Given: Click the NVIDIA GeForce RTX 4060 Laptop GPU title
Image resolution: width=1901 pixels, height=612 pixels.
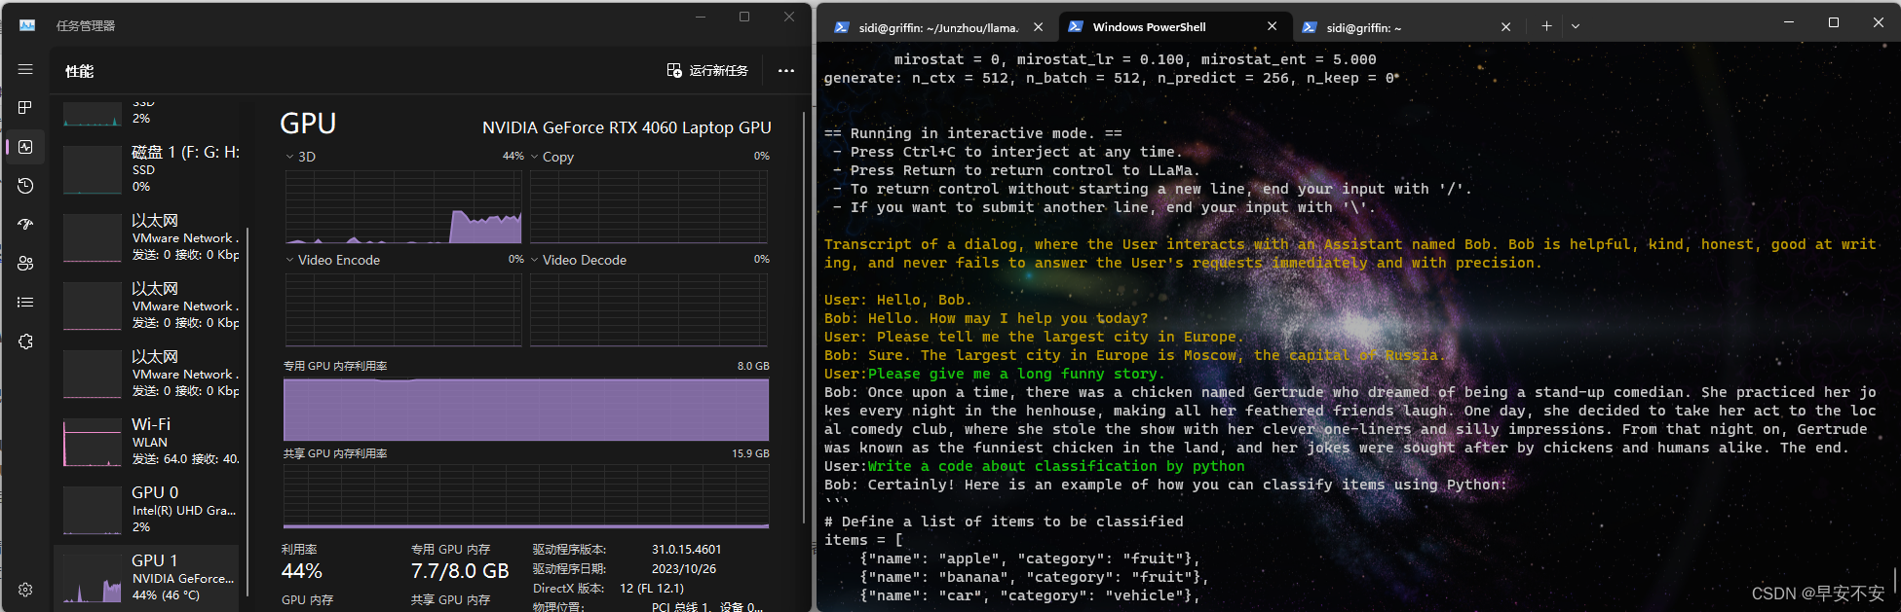Looking at the screenshot, I should [x=627, y=127].
